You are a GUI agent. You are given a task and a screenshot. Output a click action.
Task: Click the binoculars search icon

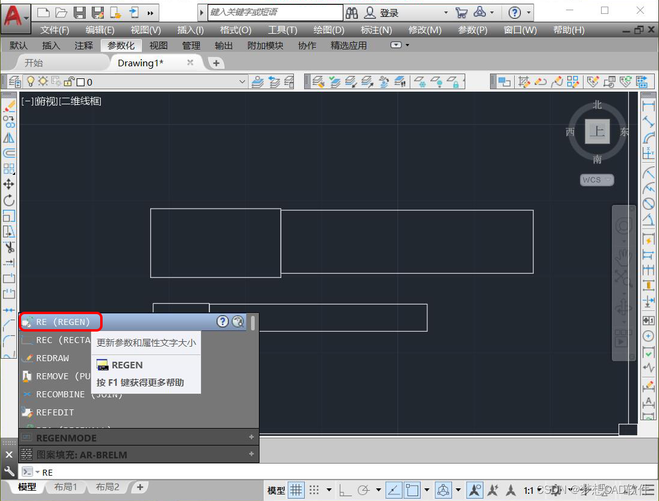coord(352,13)
